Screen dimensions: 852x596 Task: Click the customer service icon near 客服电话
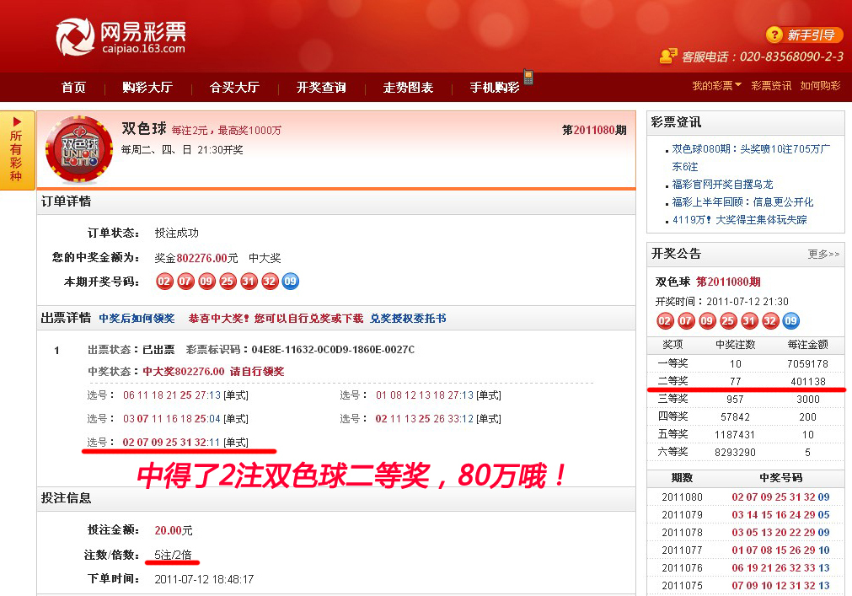(x=668, y=56)
